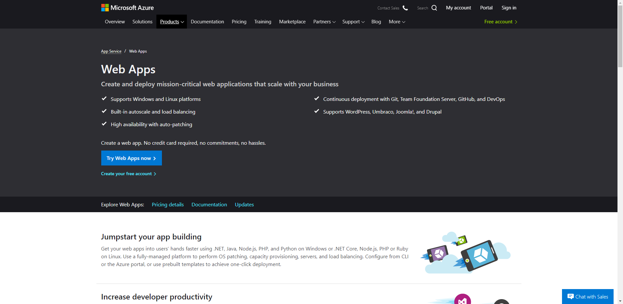Go to the Pricing menu item

click(239, 22)
